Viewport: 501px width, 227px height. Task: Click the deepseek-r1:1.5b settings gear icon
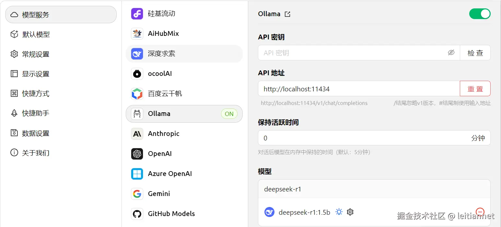(x=350, y=212)
